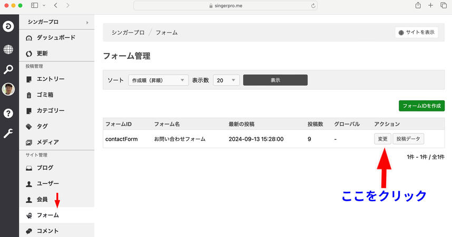Click the Safari address bar
The width and height of the screenshot is (452, 237).
tap(226, 5)
